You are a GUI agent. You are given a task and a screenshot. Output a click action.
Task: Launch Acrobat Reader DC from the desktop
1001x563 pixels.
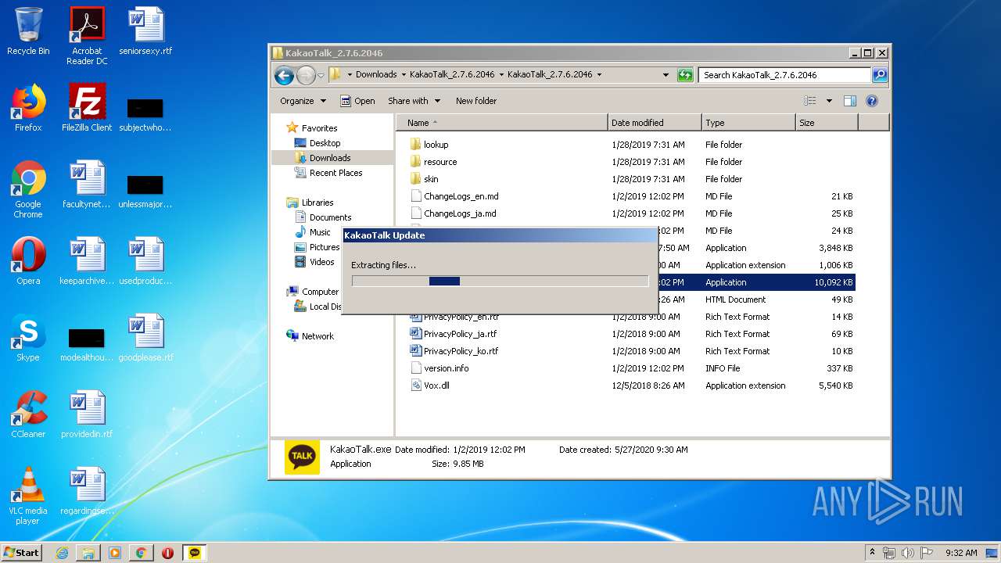(87, 36)
